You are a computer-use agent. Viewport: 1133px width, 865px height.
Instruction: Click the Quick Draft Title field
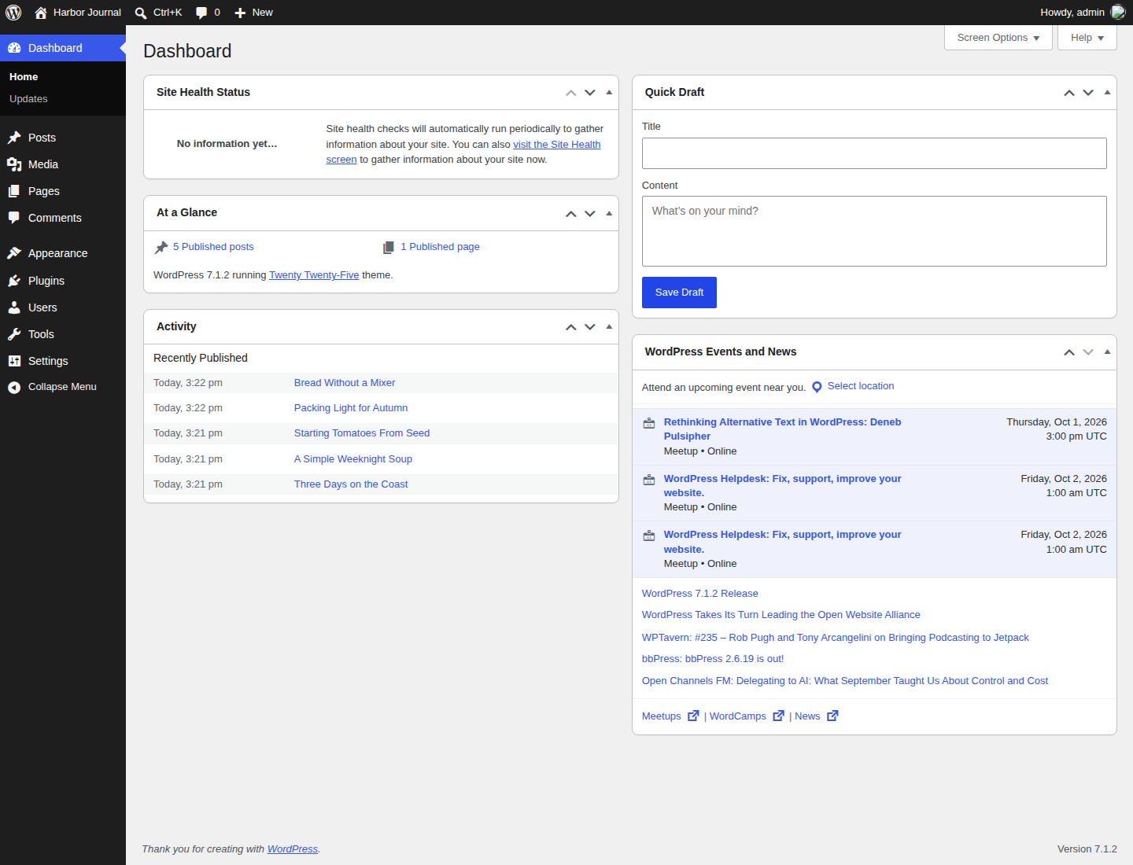(874, 153)
